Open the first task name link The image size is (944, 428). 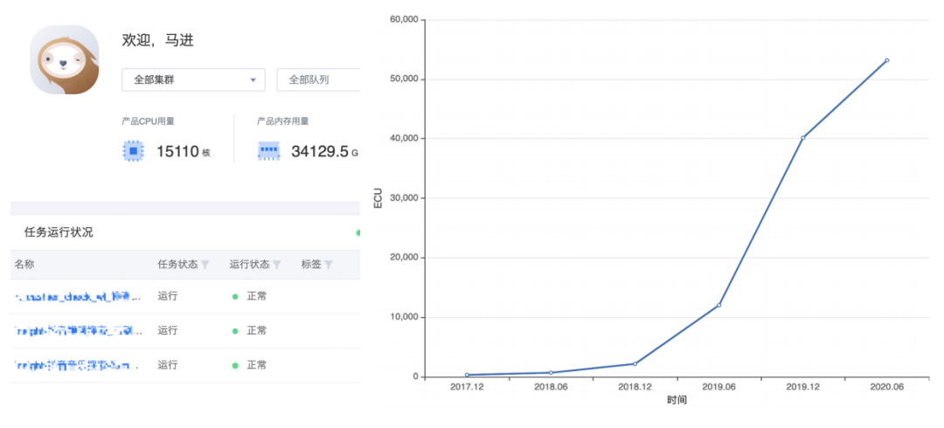77,296
